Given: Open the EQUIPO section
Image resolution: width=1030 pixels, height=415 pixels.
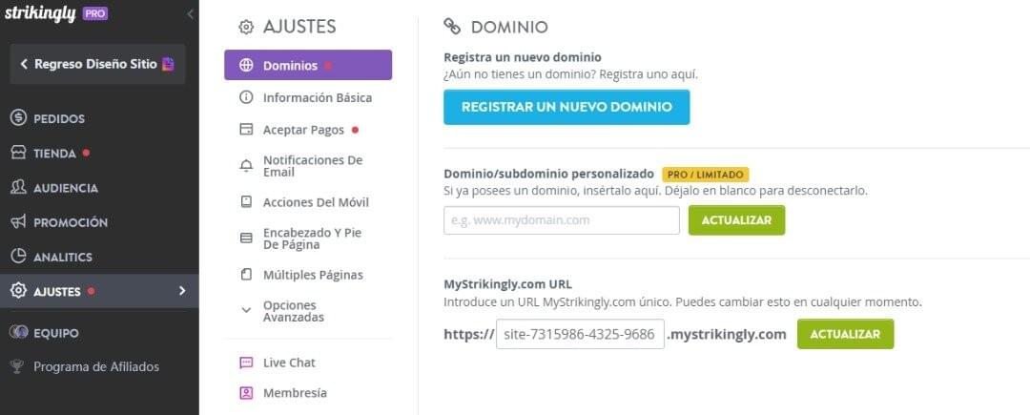Looking at the screenshot, I should click(x=56, y=333).
